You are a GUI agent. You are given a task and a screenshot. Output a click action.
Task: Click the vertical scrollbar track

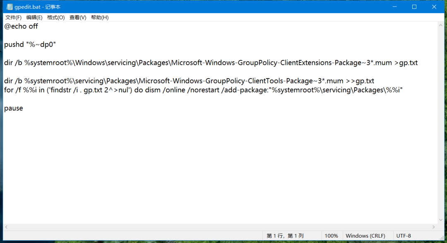[440, 124]
